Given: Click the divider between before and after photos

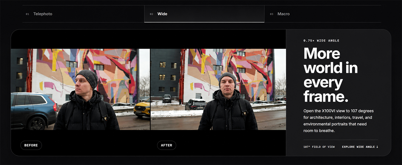Looking at the screenshot, I should [150, 89].
